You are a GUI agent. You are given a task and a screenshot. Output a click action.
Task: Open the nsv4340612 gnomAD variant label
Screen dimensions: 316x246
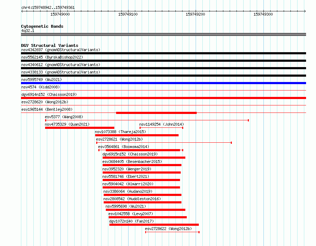(61, 65)
